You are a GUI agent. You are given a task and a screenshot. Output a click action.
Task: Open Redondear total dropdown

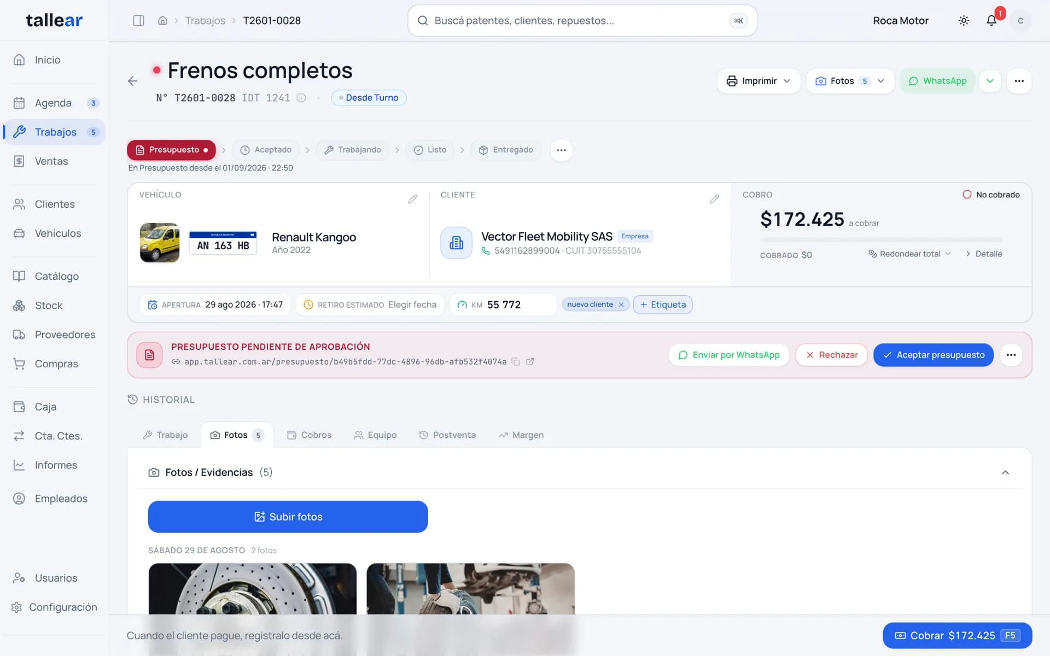pyautogui.click(x=910, y=254)
